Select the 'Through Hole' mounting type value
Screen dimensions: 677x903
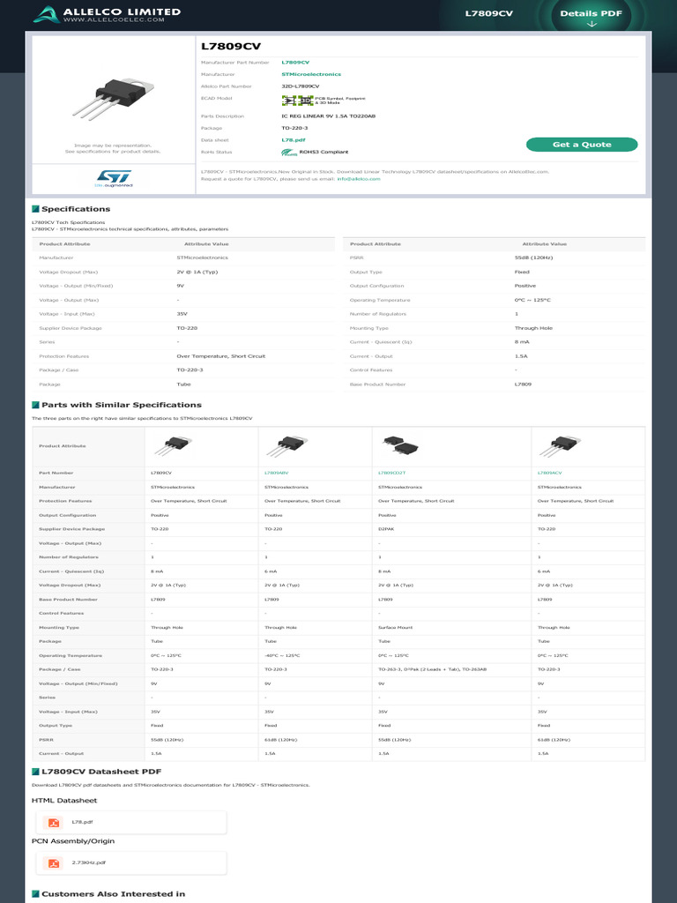point(533,328)
